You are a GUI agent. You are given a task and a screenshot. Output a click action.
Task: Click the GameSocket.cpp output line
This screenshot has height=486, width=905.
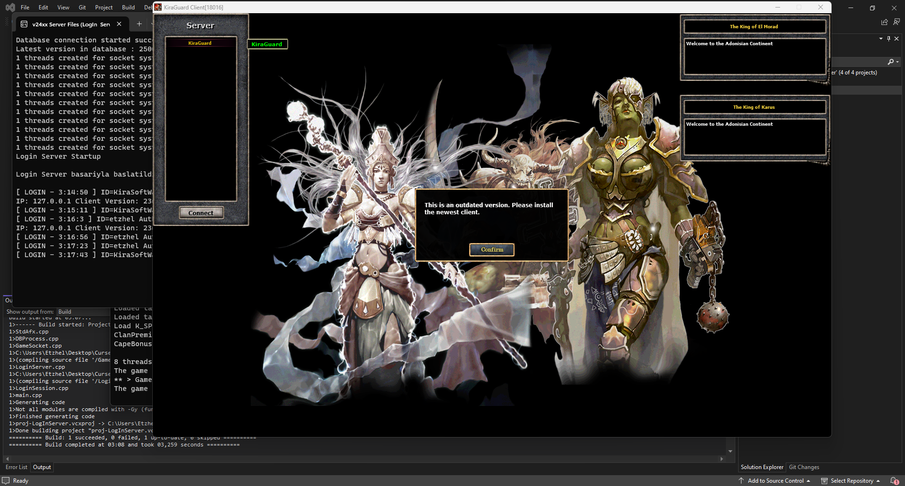[x=35, y=346]
